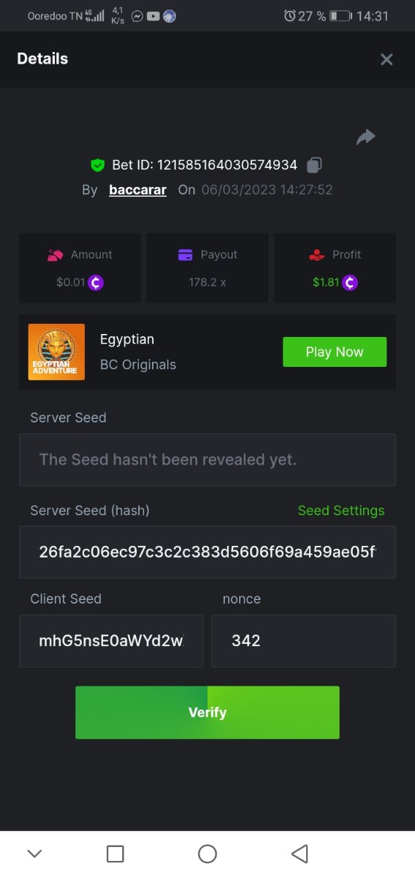Click the share arrow icon

[365, 137]
